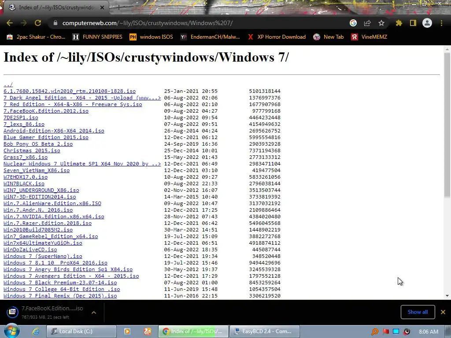This screenshot has height=338, width=451.
Task: Close the downloads bar
Action: pos(443,312)
